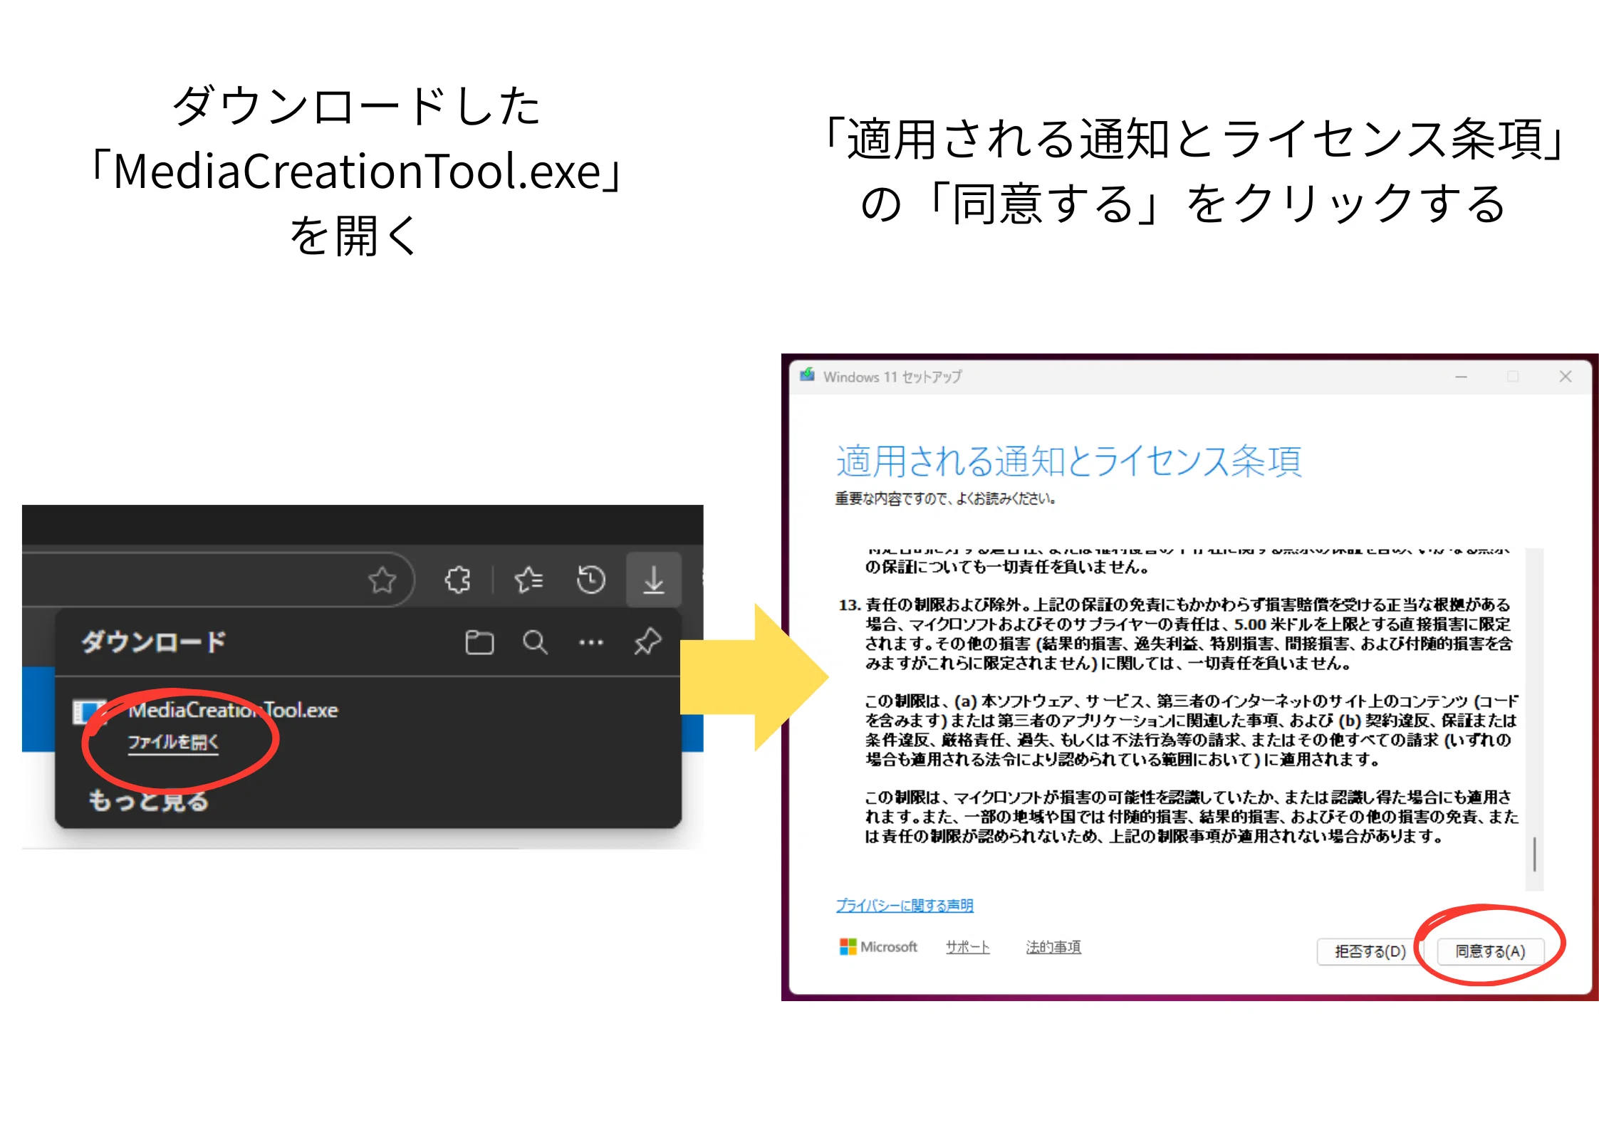Viewport: 1599px width, 1130px height.
Task: Click the search downloads magnifier icon
Action: tap(535, 642)
